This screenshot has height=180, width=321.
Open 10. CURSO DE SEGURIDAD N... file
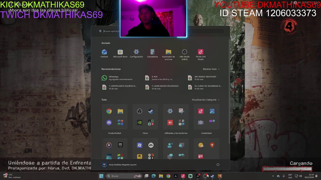coord(205,87)
